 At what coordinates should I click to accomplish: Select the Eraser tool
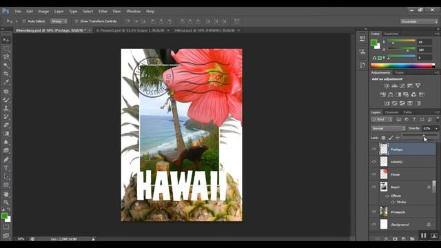tap(6, 125)
